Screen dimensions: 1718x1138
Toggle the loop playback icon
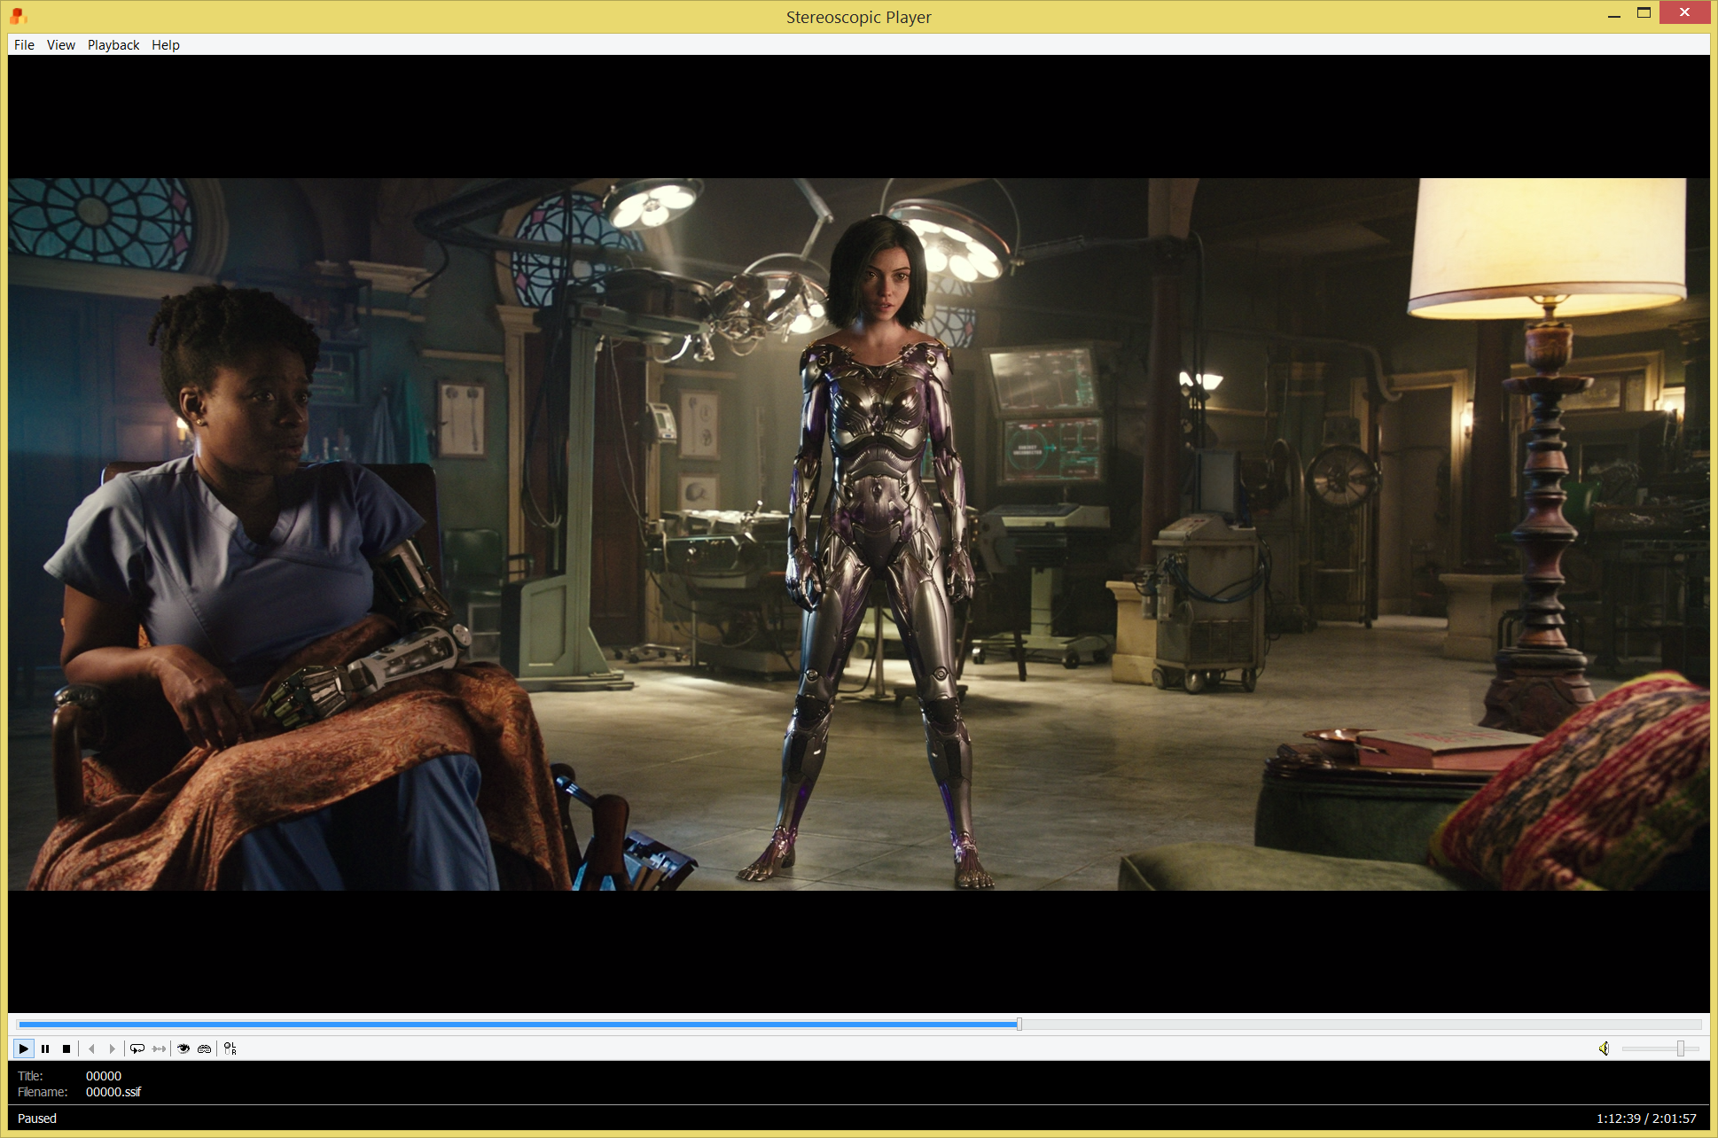pyautogui.click(x=137, y=1048)
